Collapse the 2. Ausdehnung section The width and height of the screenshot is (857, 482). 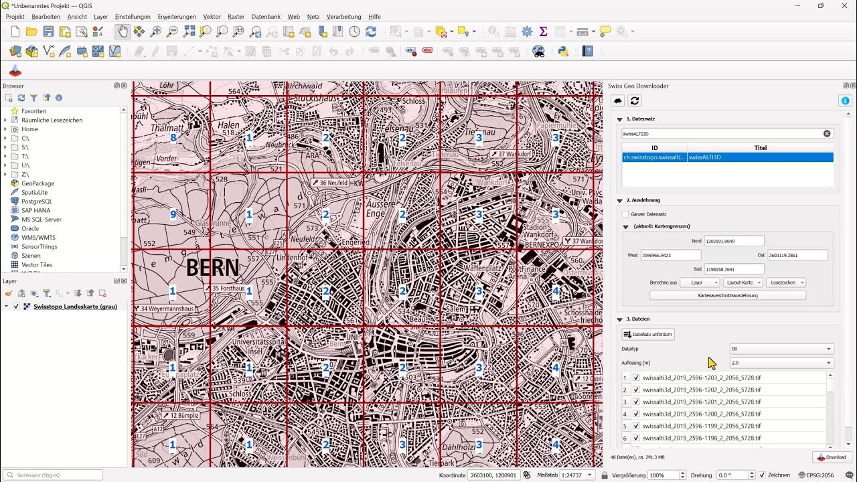click(x=619, y=200)
